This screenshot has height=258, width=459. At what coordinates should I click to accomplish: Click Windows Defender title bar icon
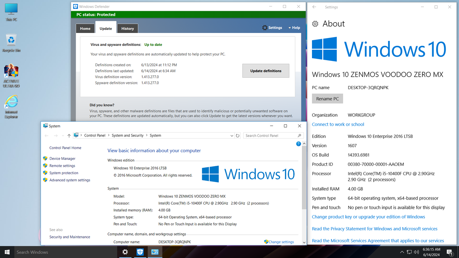(75, 6)
